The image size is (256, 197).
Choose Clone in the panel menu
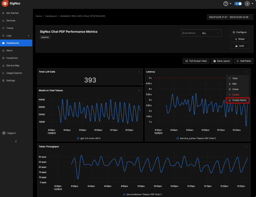(235, 89)
